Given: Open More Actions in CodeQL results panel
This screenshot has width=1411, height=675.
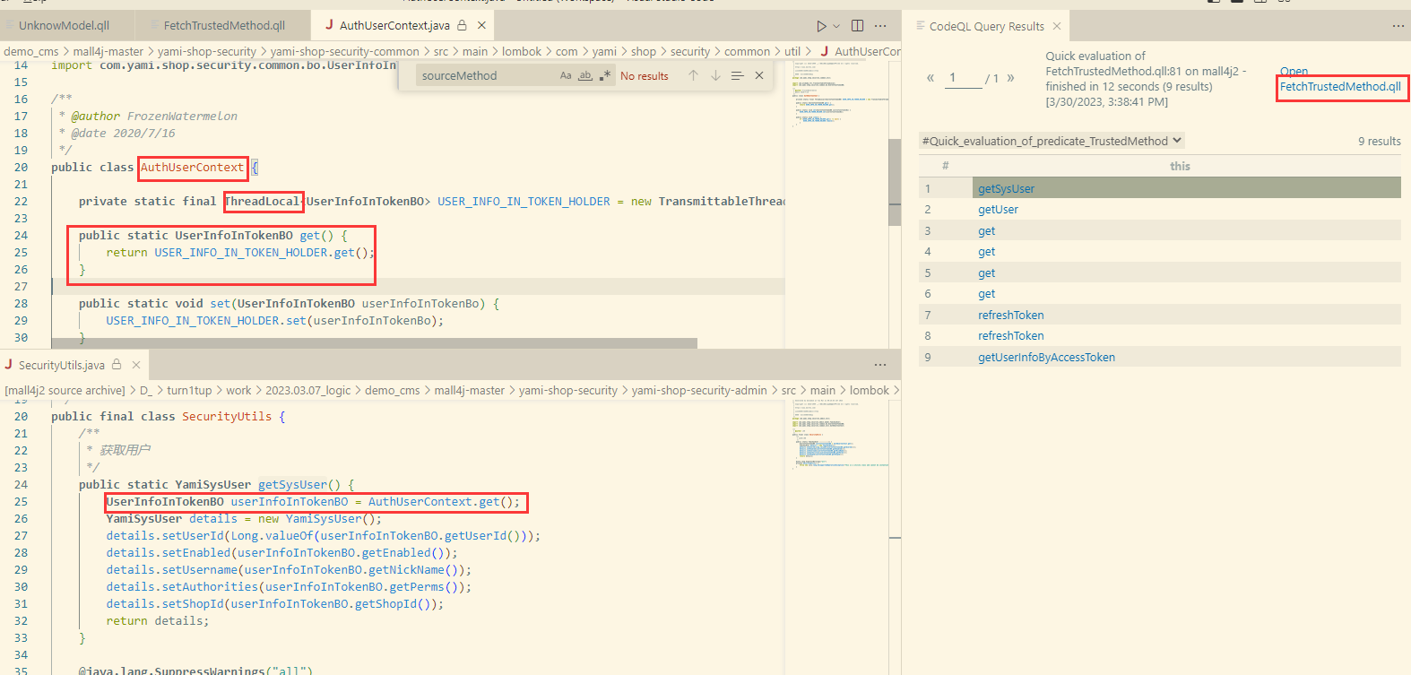Looking at the screenshot, I should (x=1398, y=26).
